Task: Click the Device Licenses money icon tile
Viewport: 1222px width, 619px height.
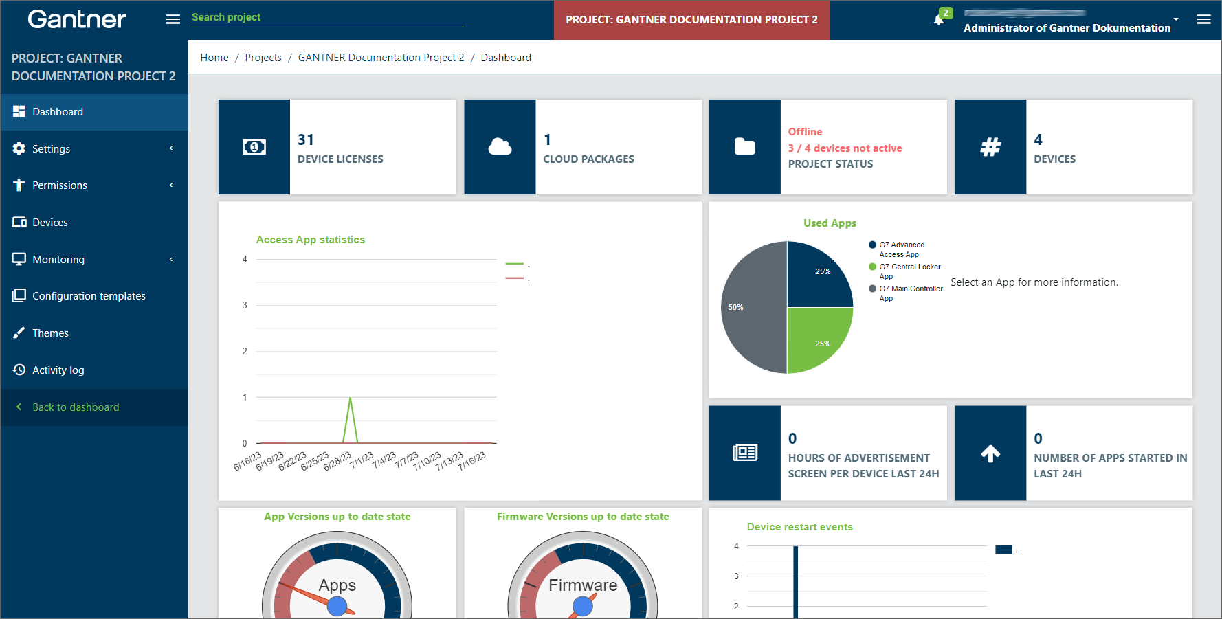Action: click(254, 147)
